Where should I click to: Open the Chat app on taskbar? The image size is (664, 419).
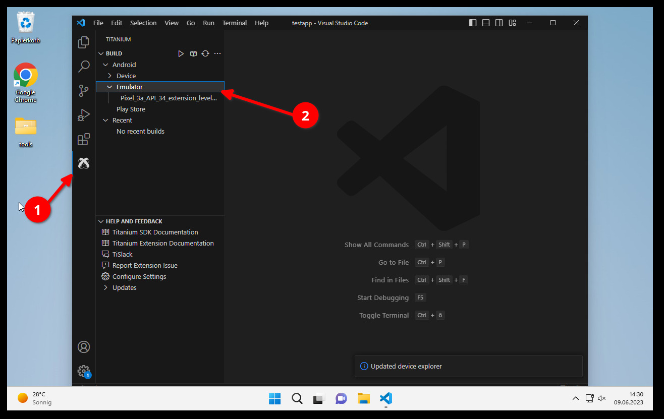(341, 398)
